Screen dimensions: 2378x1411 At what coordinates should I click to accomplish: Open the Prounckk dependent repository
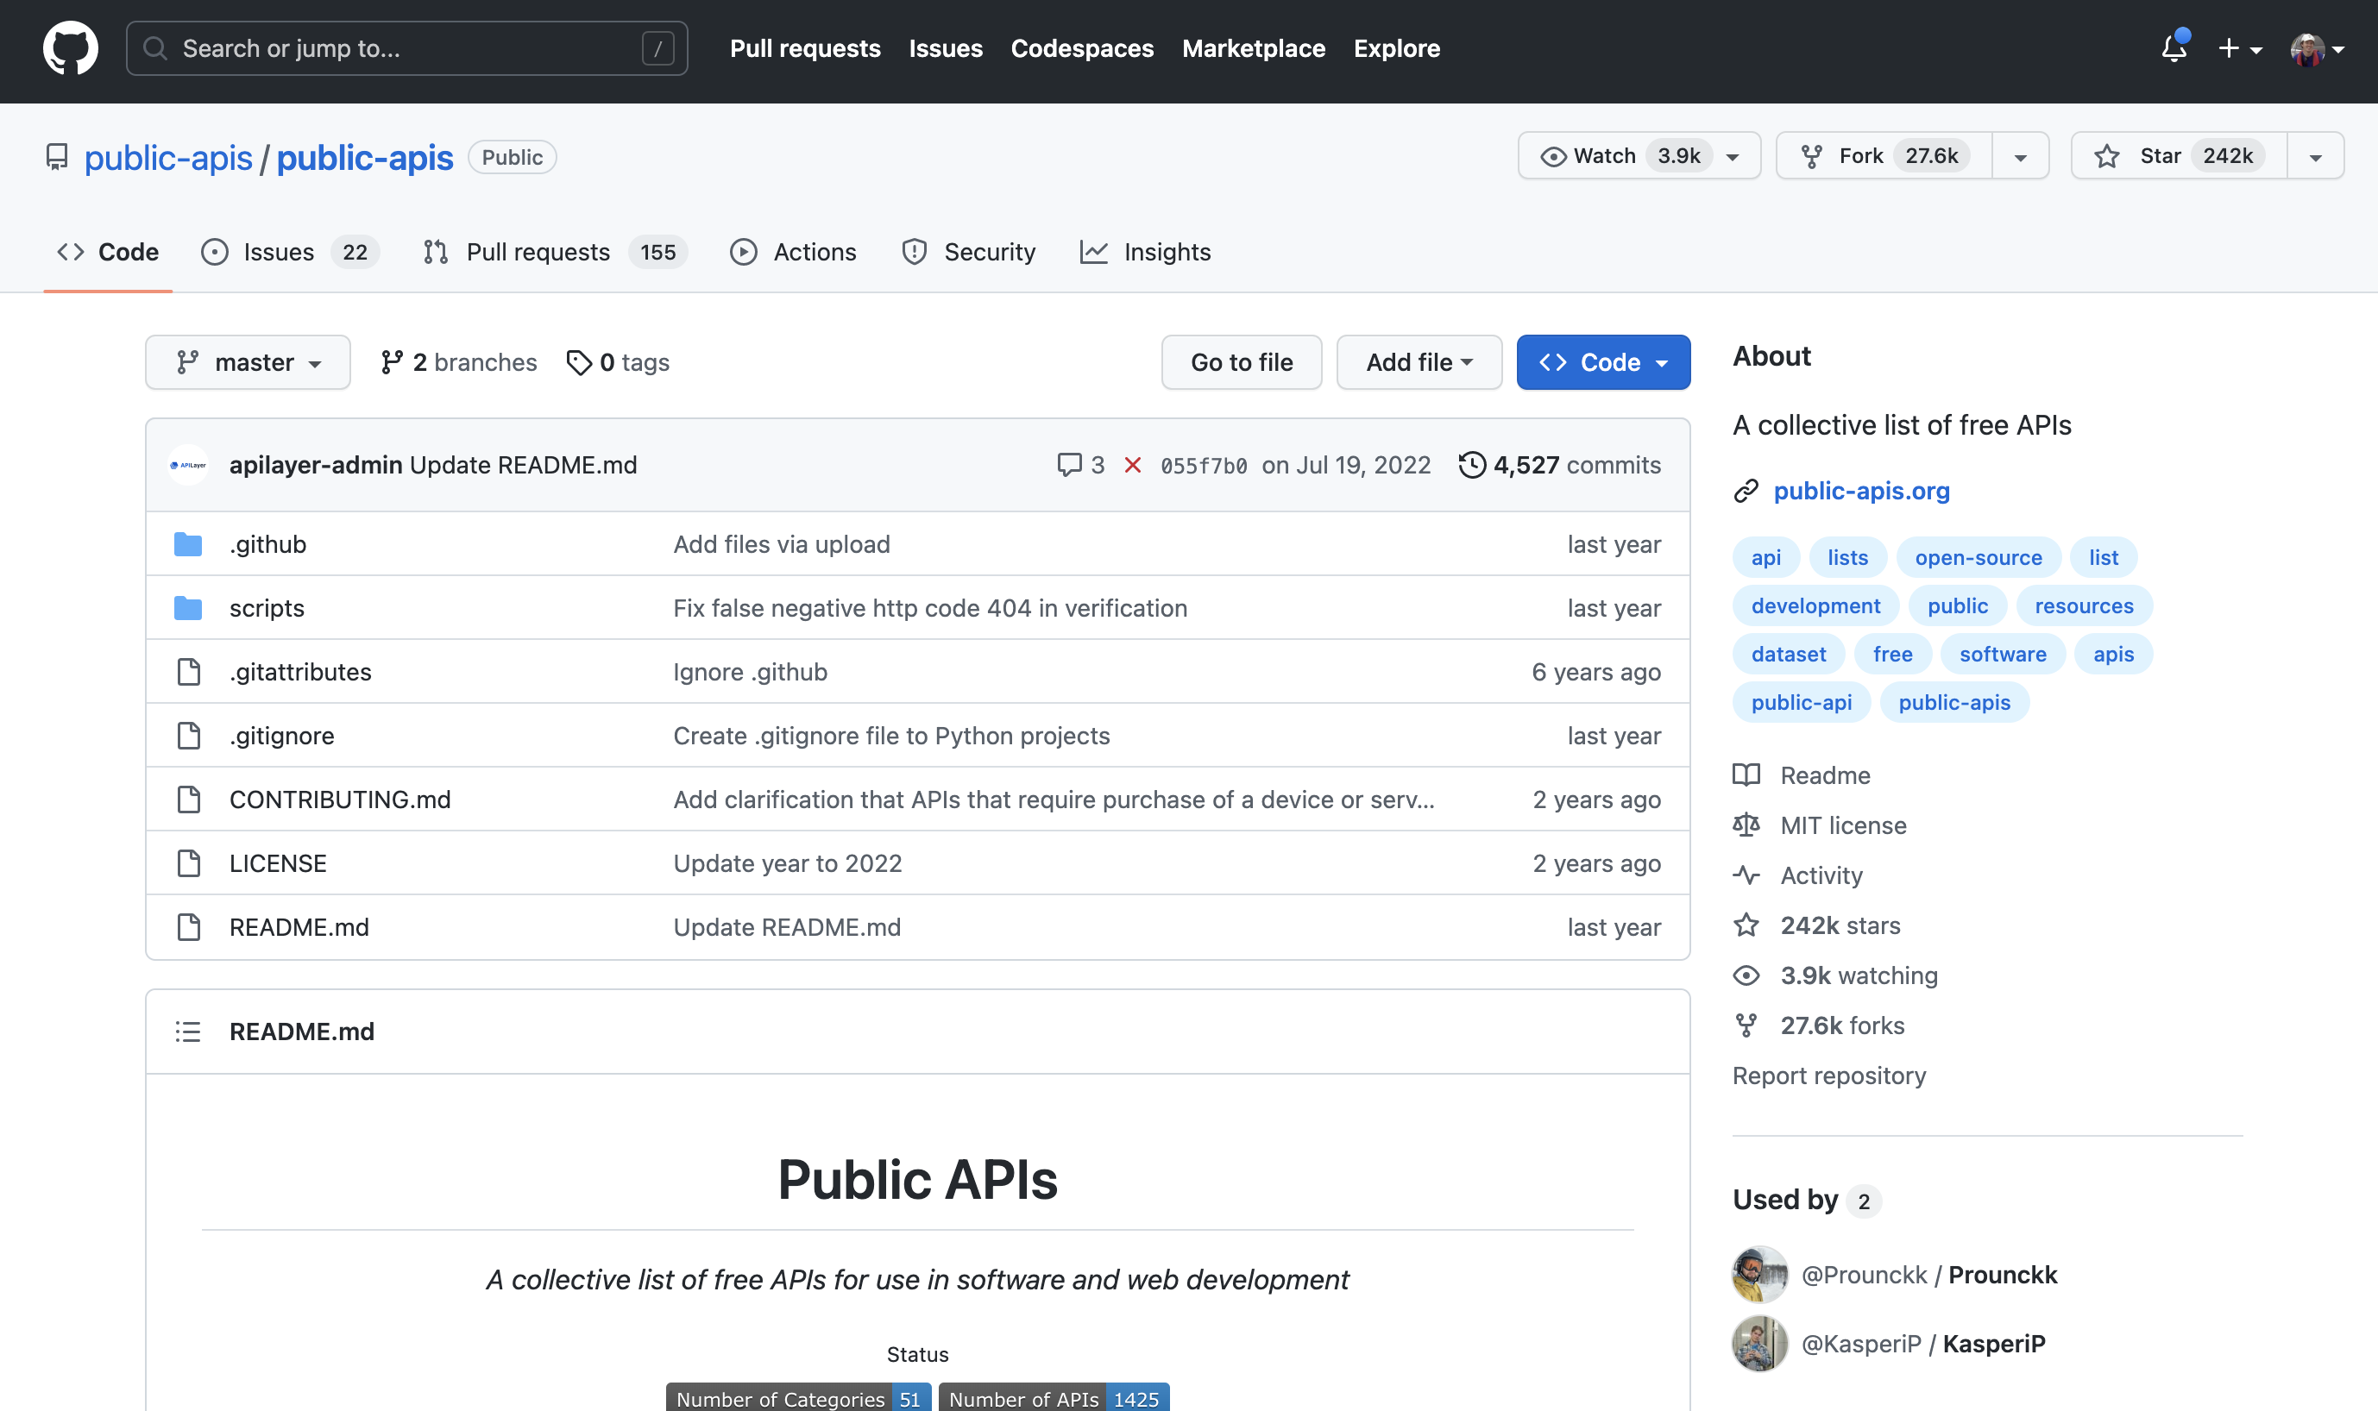(1929, 1274)
